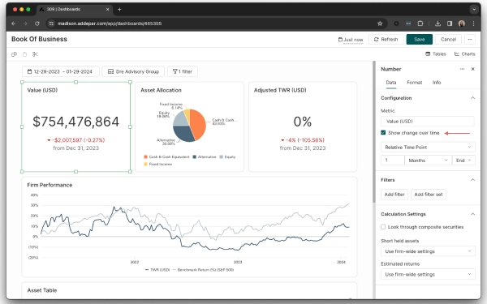Open the Relative Time Point dropdown
Viewport: 487px width, 304px height.
pos(428,148)
